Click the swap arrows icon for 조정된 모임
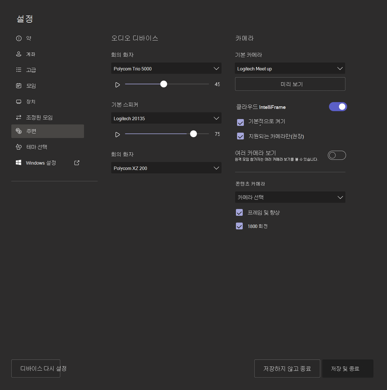Image resolution: width=387 pixels, height=390 pixels. pos(19,117)
